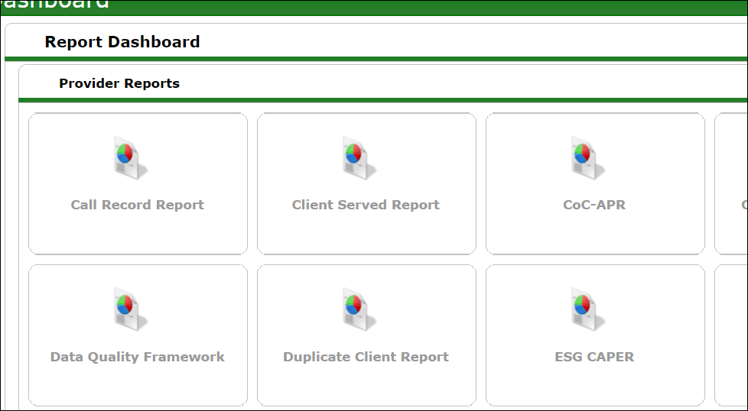This screenshot has height=411, width=748.
Task: Click the Provider Reports section heading
Action: tap(119, 83)
